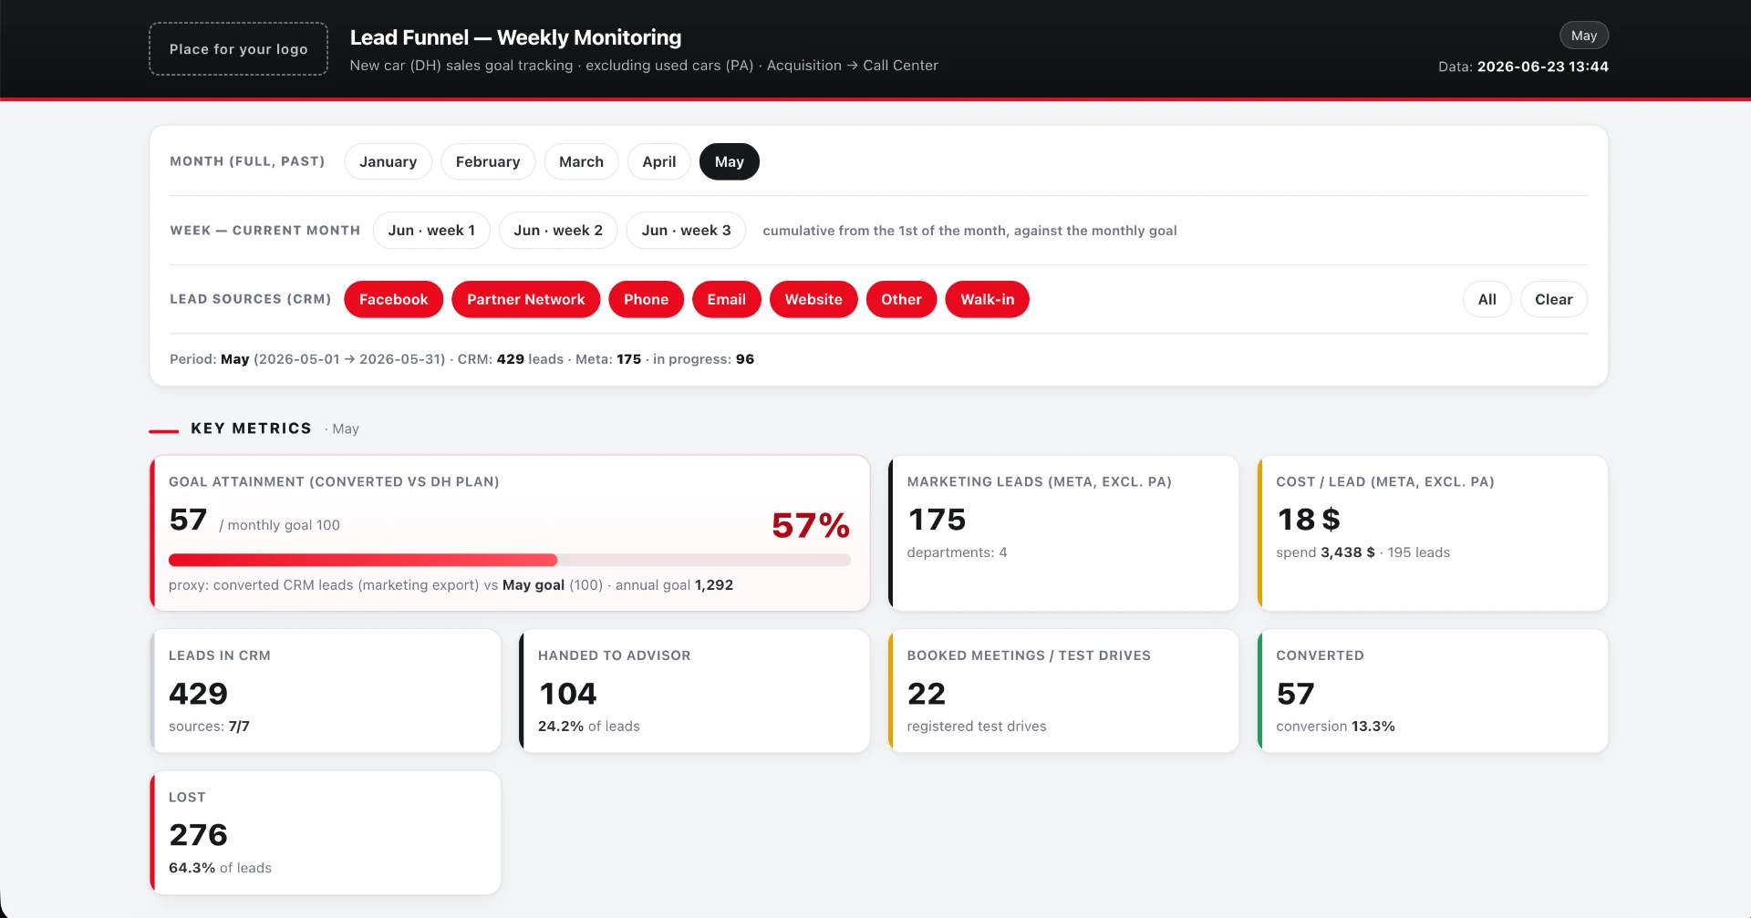Click the active May month pill
This screenshot has width=1751, height=918.
click(729, 161)
